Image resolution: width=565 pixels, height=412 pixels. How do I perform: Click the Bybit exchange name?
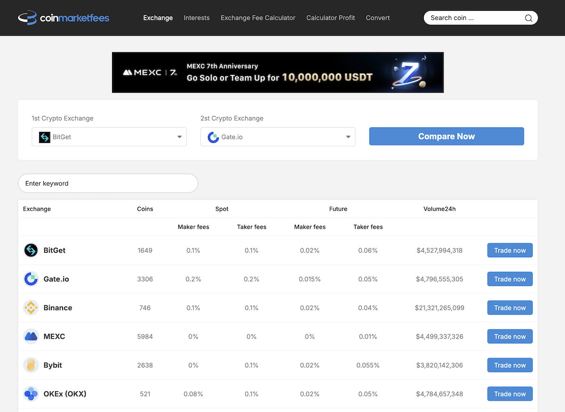[53, 365]
